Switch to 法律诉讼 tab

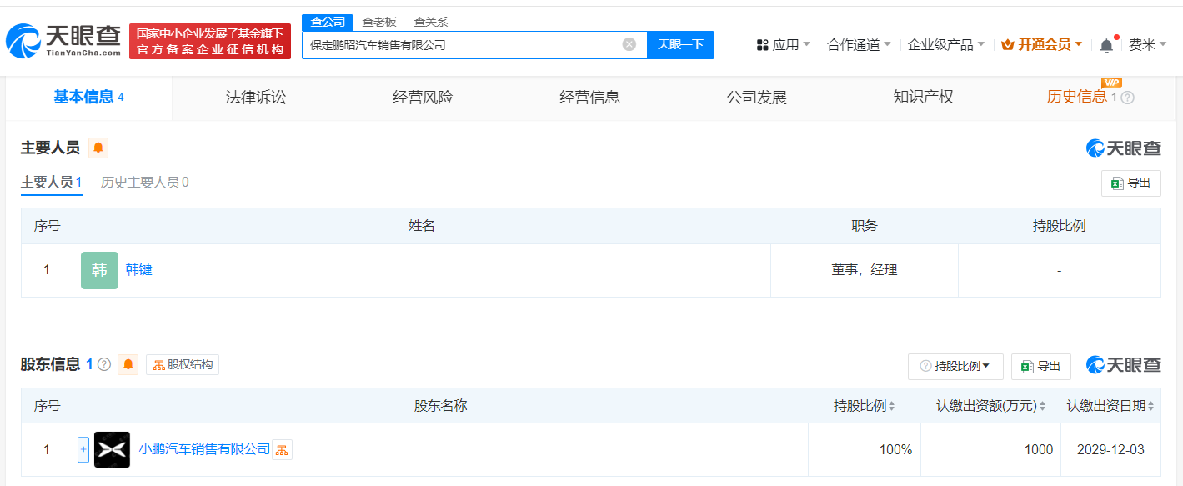pos(256,98)
